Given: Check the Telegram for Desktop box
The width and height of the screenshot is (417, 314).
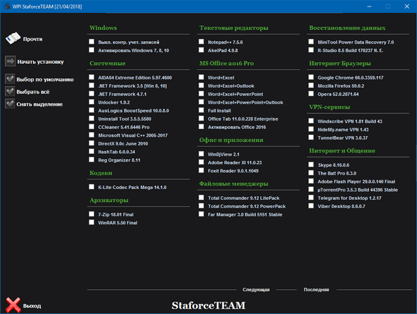Looking at the screenshot, I should [x=312, y=197].
